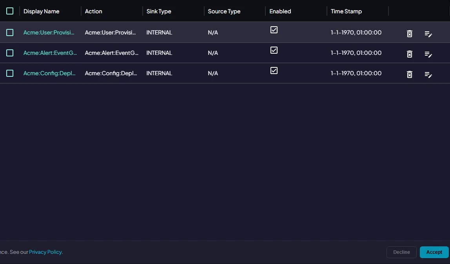450x264 pixels.
Task: Delete the Acme:User:Provisi... row
Action: pos(410,34)
